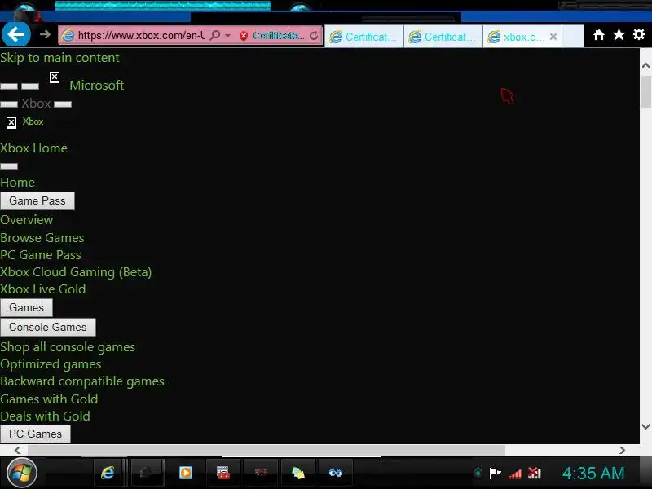Viewport: 652px width, 489px height.
Task: Expand the PC Games button
Action: coord(35,434)
